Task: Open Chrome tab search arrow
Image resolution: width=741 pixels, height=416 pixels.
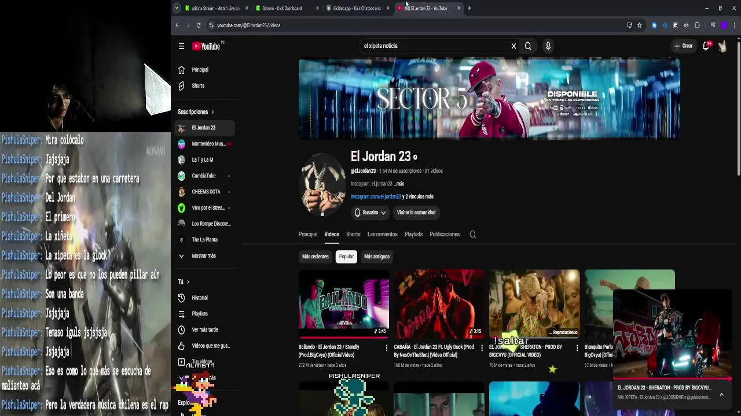Action: (177, 8)
